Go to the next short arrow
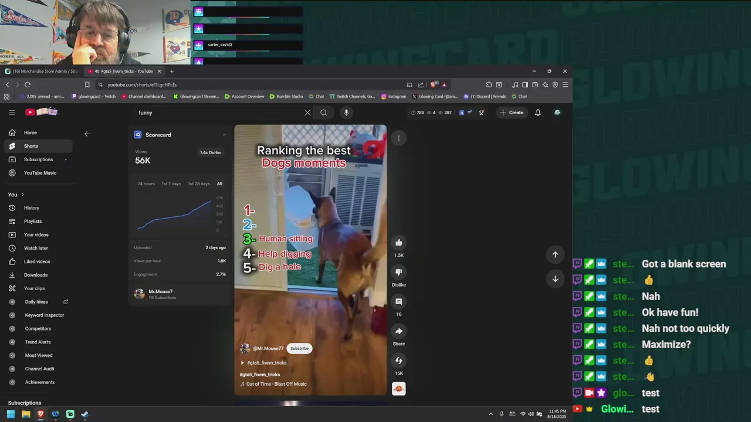The width and height of the screenshot is (751, 422). [555, 279]
